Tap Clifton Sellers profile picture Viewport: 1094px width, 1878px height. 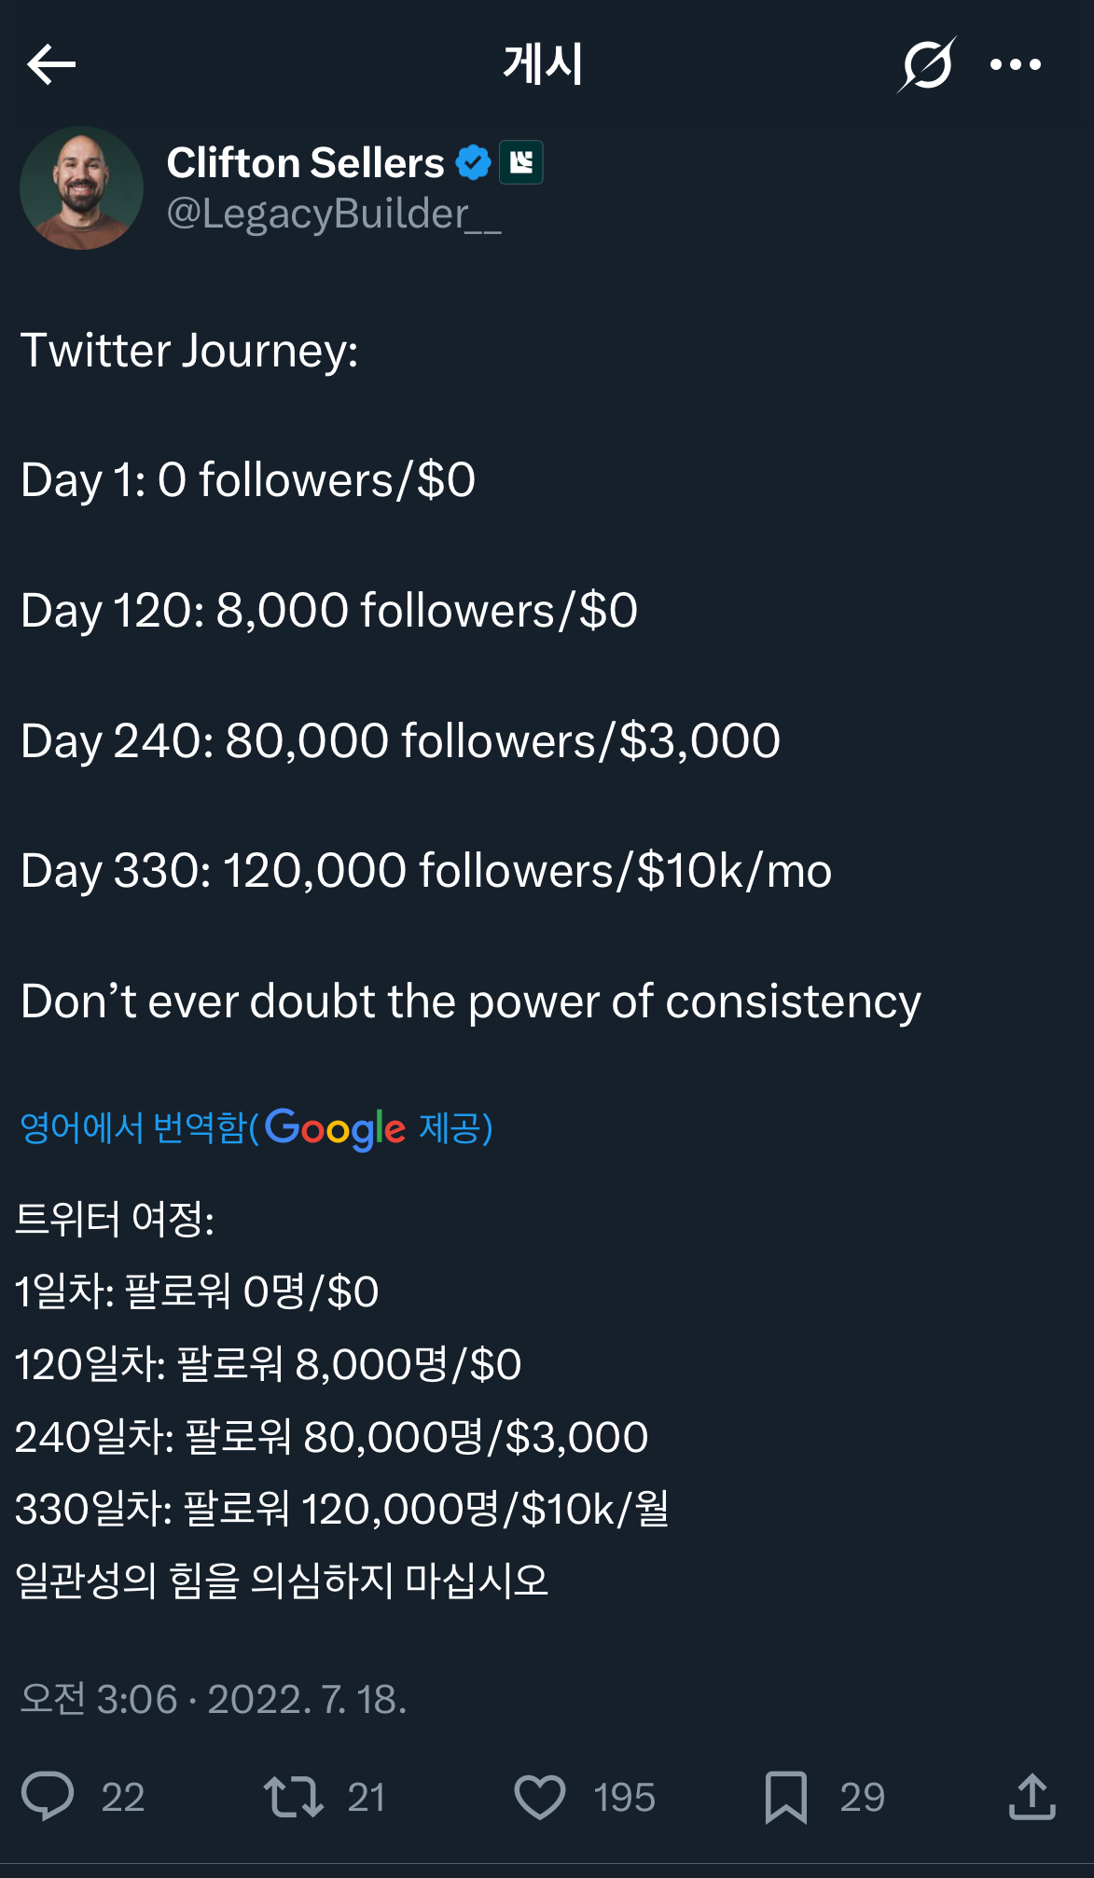(x=81, y=187)
